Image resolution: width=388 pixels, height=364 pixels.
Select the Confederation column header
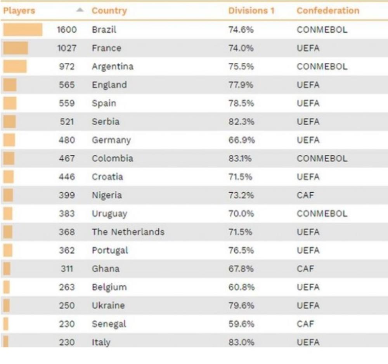point(328,11)
